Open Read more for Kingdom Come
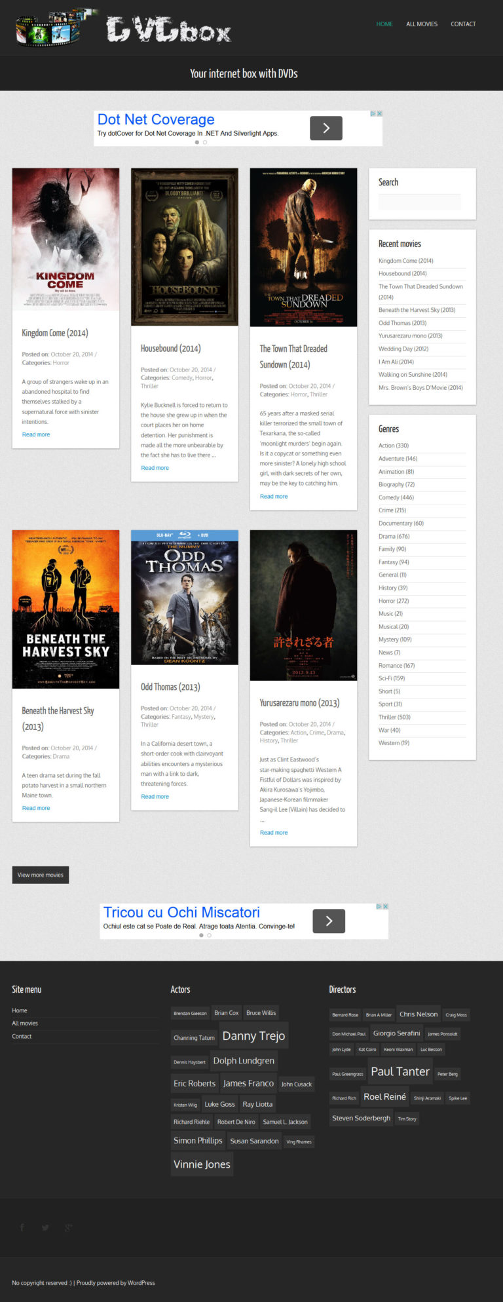Image resolution: width=503 pixels, height=1302 pixels. tap(36, 434)
